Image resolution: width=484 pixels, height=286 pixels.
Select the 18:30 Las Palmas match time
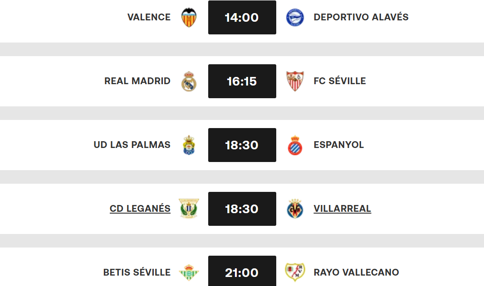coord(242,145)
